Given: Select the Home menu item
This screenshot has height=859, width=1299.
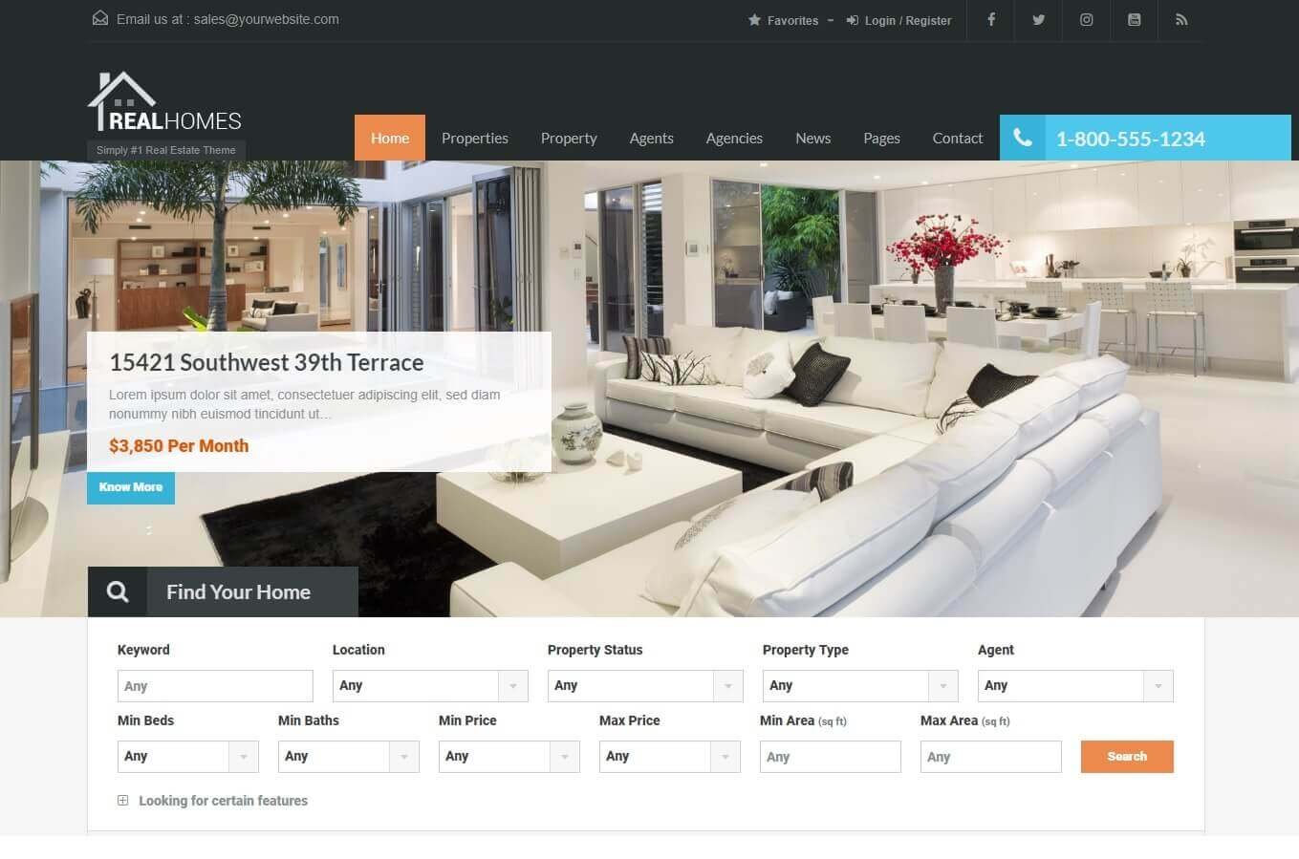Looking at the screenshot, I should [390, 138].
